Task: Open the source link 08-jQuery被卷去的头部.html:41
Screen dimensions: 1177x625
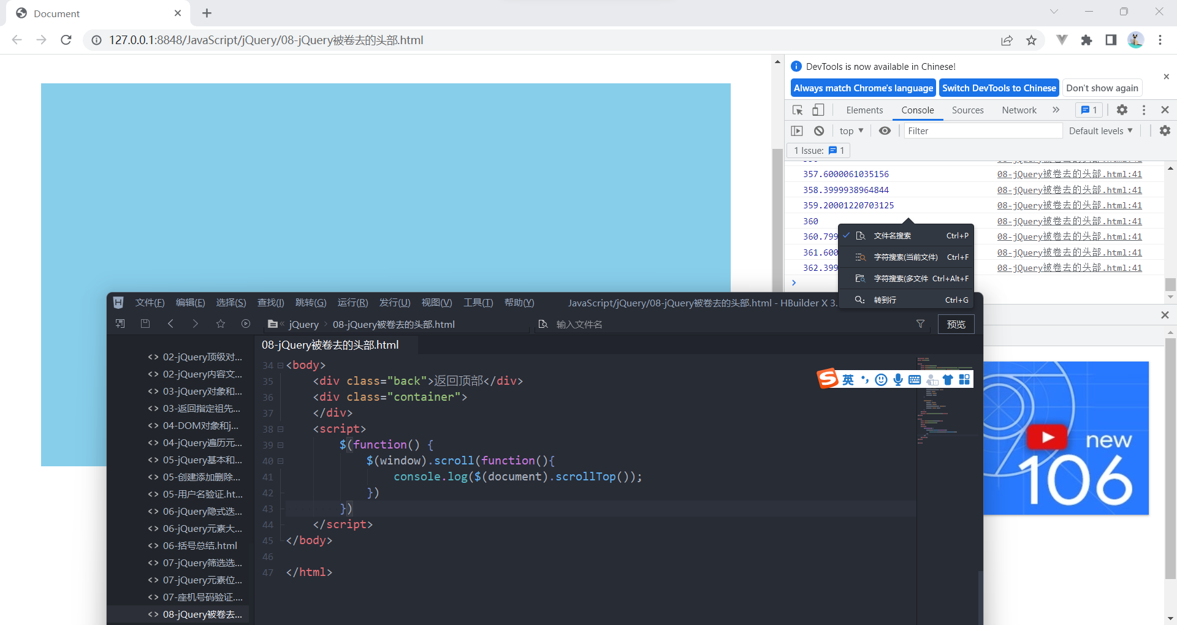Action: pos(1068,268)
